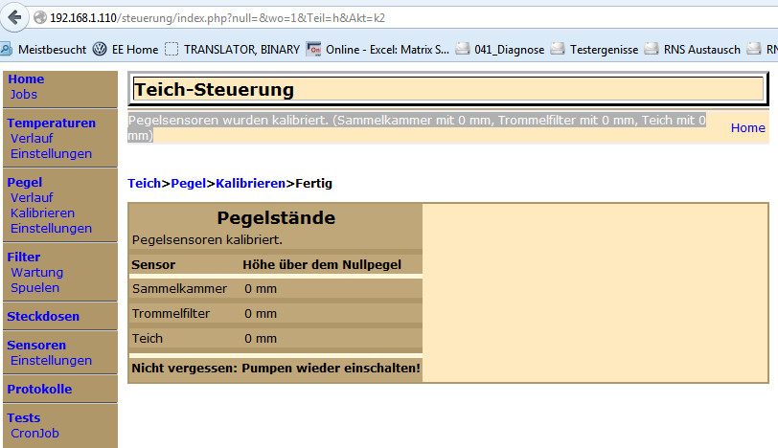Open Jobs in the sidebar
Viewport: 778px width, 448px height.
[x=24, y=94]
